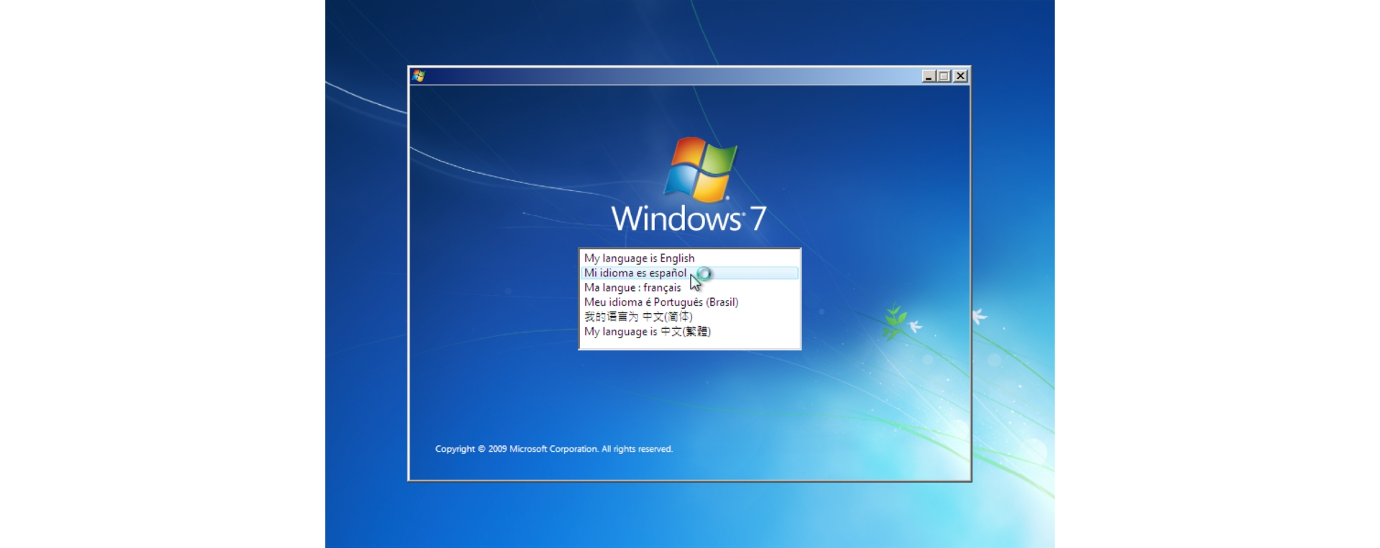Screen dimensions: 1380x548
Task: Pick "Ma langue : français" language entry
Action: point(632,288)
